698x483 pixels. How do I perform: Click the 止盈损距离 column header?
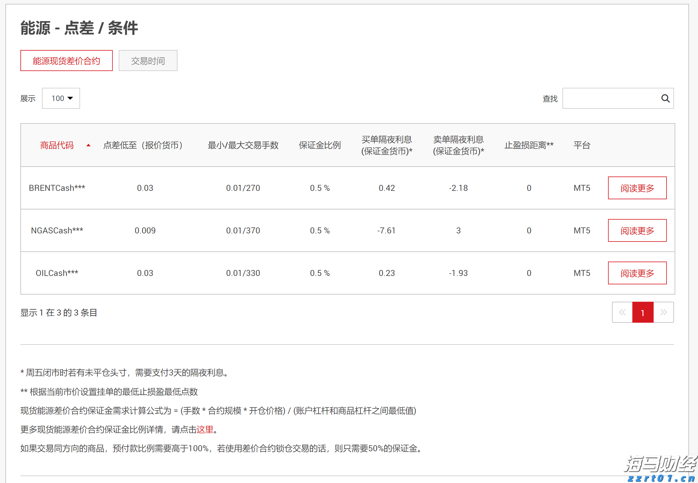(529, 146)
